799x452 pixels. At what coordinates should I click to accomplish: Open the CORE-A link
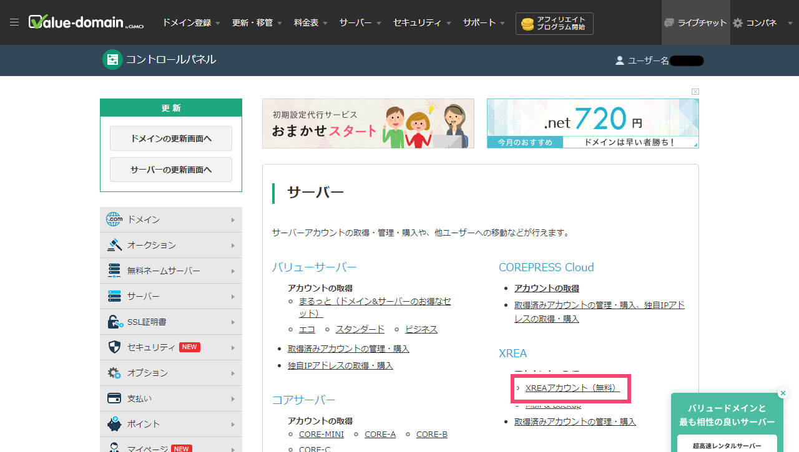[380, 434]
